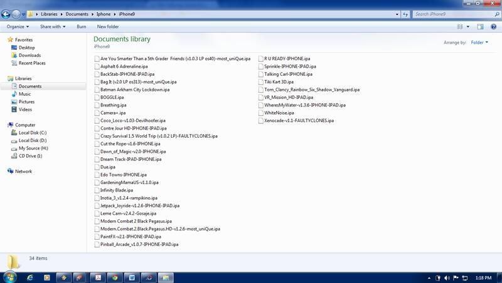Click the Windows Explorer taskbar button
502x283 pixels.
(x=166, y=277)
